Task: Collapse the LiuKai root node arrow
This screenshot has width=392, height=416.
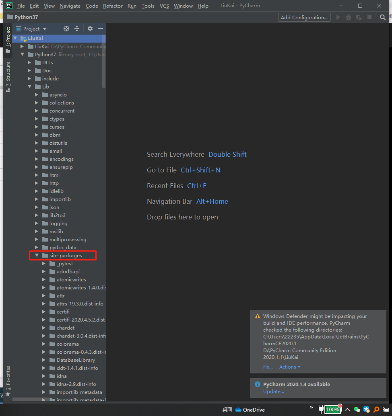Action: tap(15, 39)
